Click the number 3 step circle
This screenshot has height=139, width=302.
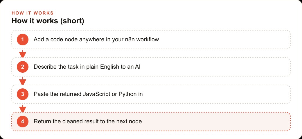[x=23, y=94]
